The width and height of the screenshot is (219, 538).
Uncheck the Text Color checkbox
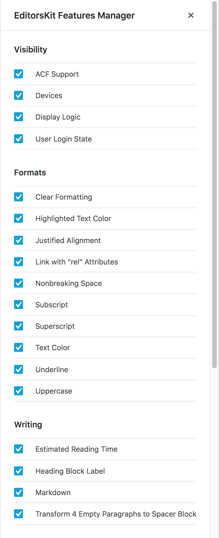click(x=19, y=347)
